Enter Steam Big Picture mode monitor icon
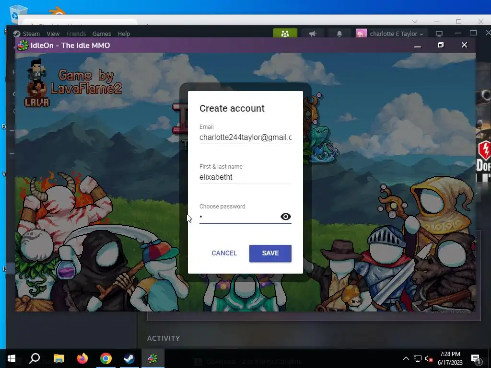Image resolution: width=491 pixels, height=368 pixels. pyautogui.click(x=439, y=34)
